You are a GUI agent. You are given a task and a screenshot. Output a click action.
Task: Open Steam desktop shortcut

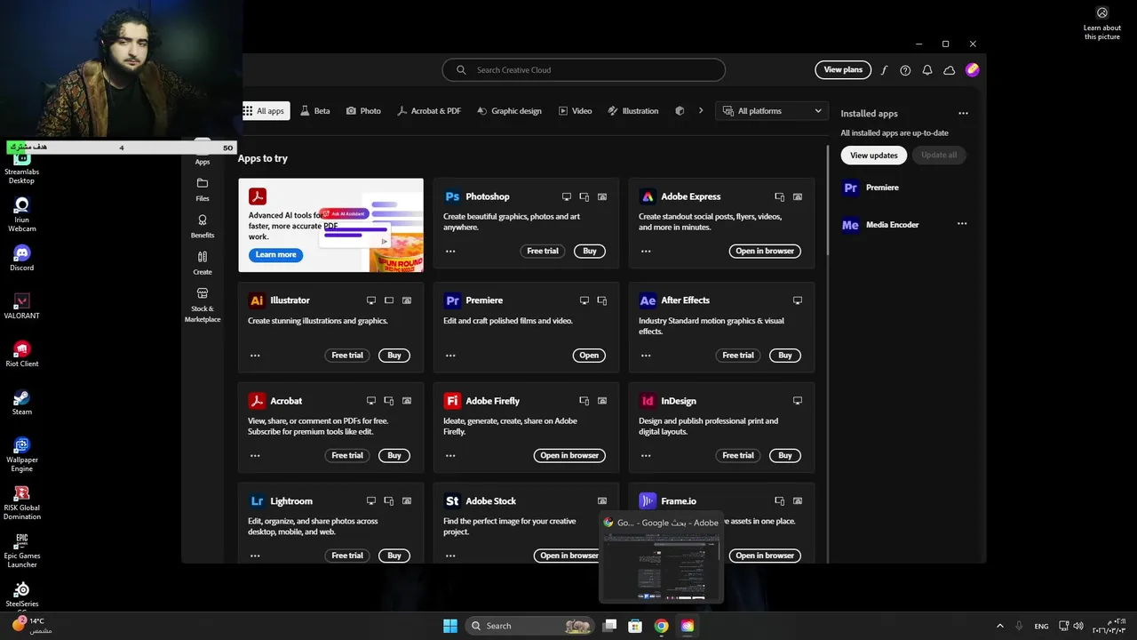[x=22, y=403]
